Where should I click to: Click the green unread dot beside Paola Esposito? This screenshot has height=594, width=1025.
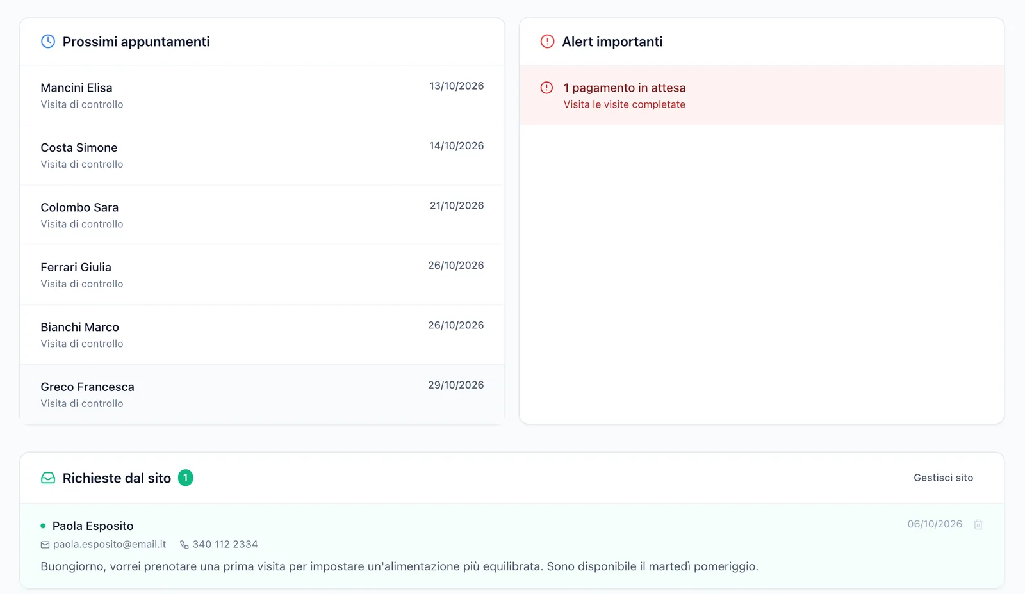click(43, 526)
